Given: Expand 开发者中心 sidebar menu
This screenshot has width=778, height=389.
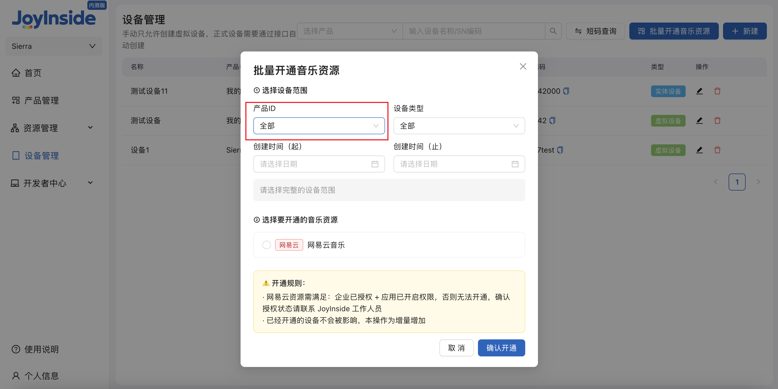Looking at the screenshot, I should pos(52,183).
